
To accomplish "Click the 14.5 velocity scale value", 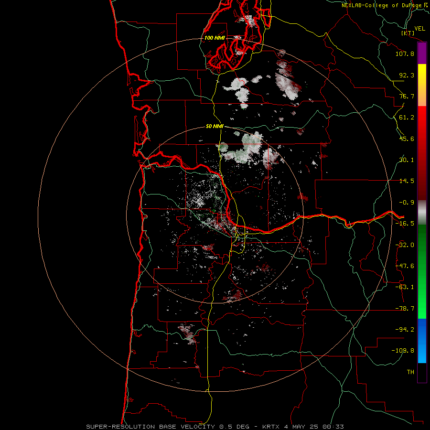I will [407, 181].
